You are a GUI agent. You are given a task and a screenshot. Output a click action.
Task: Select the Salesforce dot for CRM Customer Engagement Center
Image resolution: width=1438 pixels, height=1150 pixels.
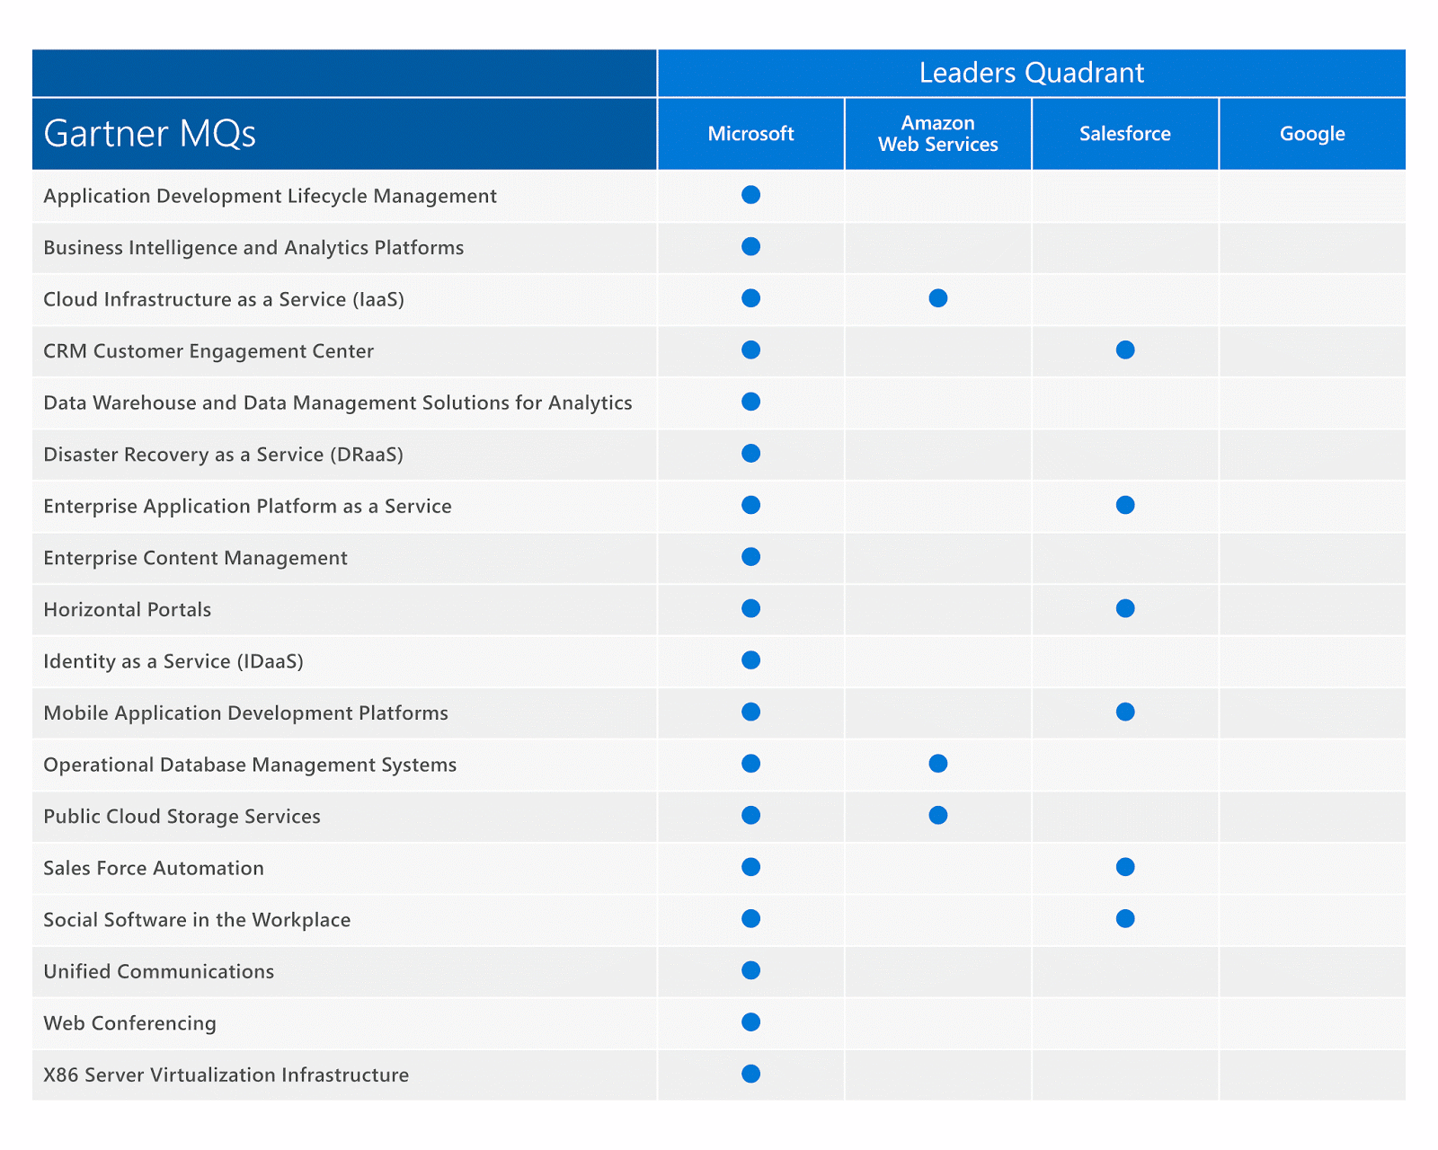[x=1124, y=350]
